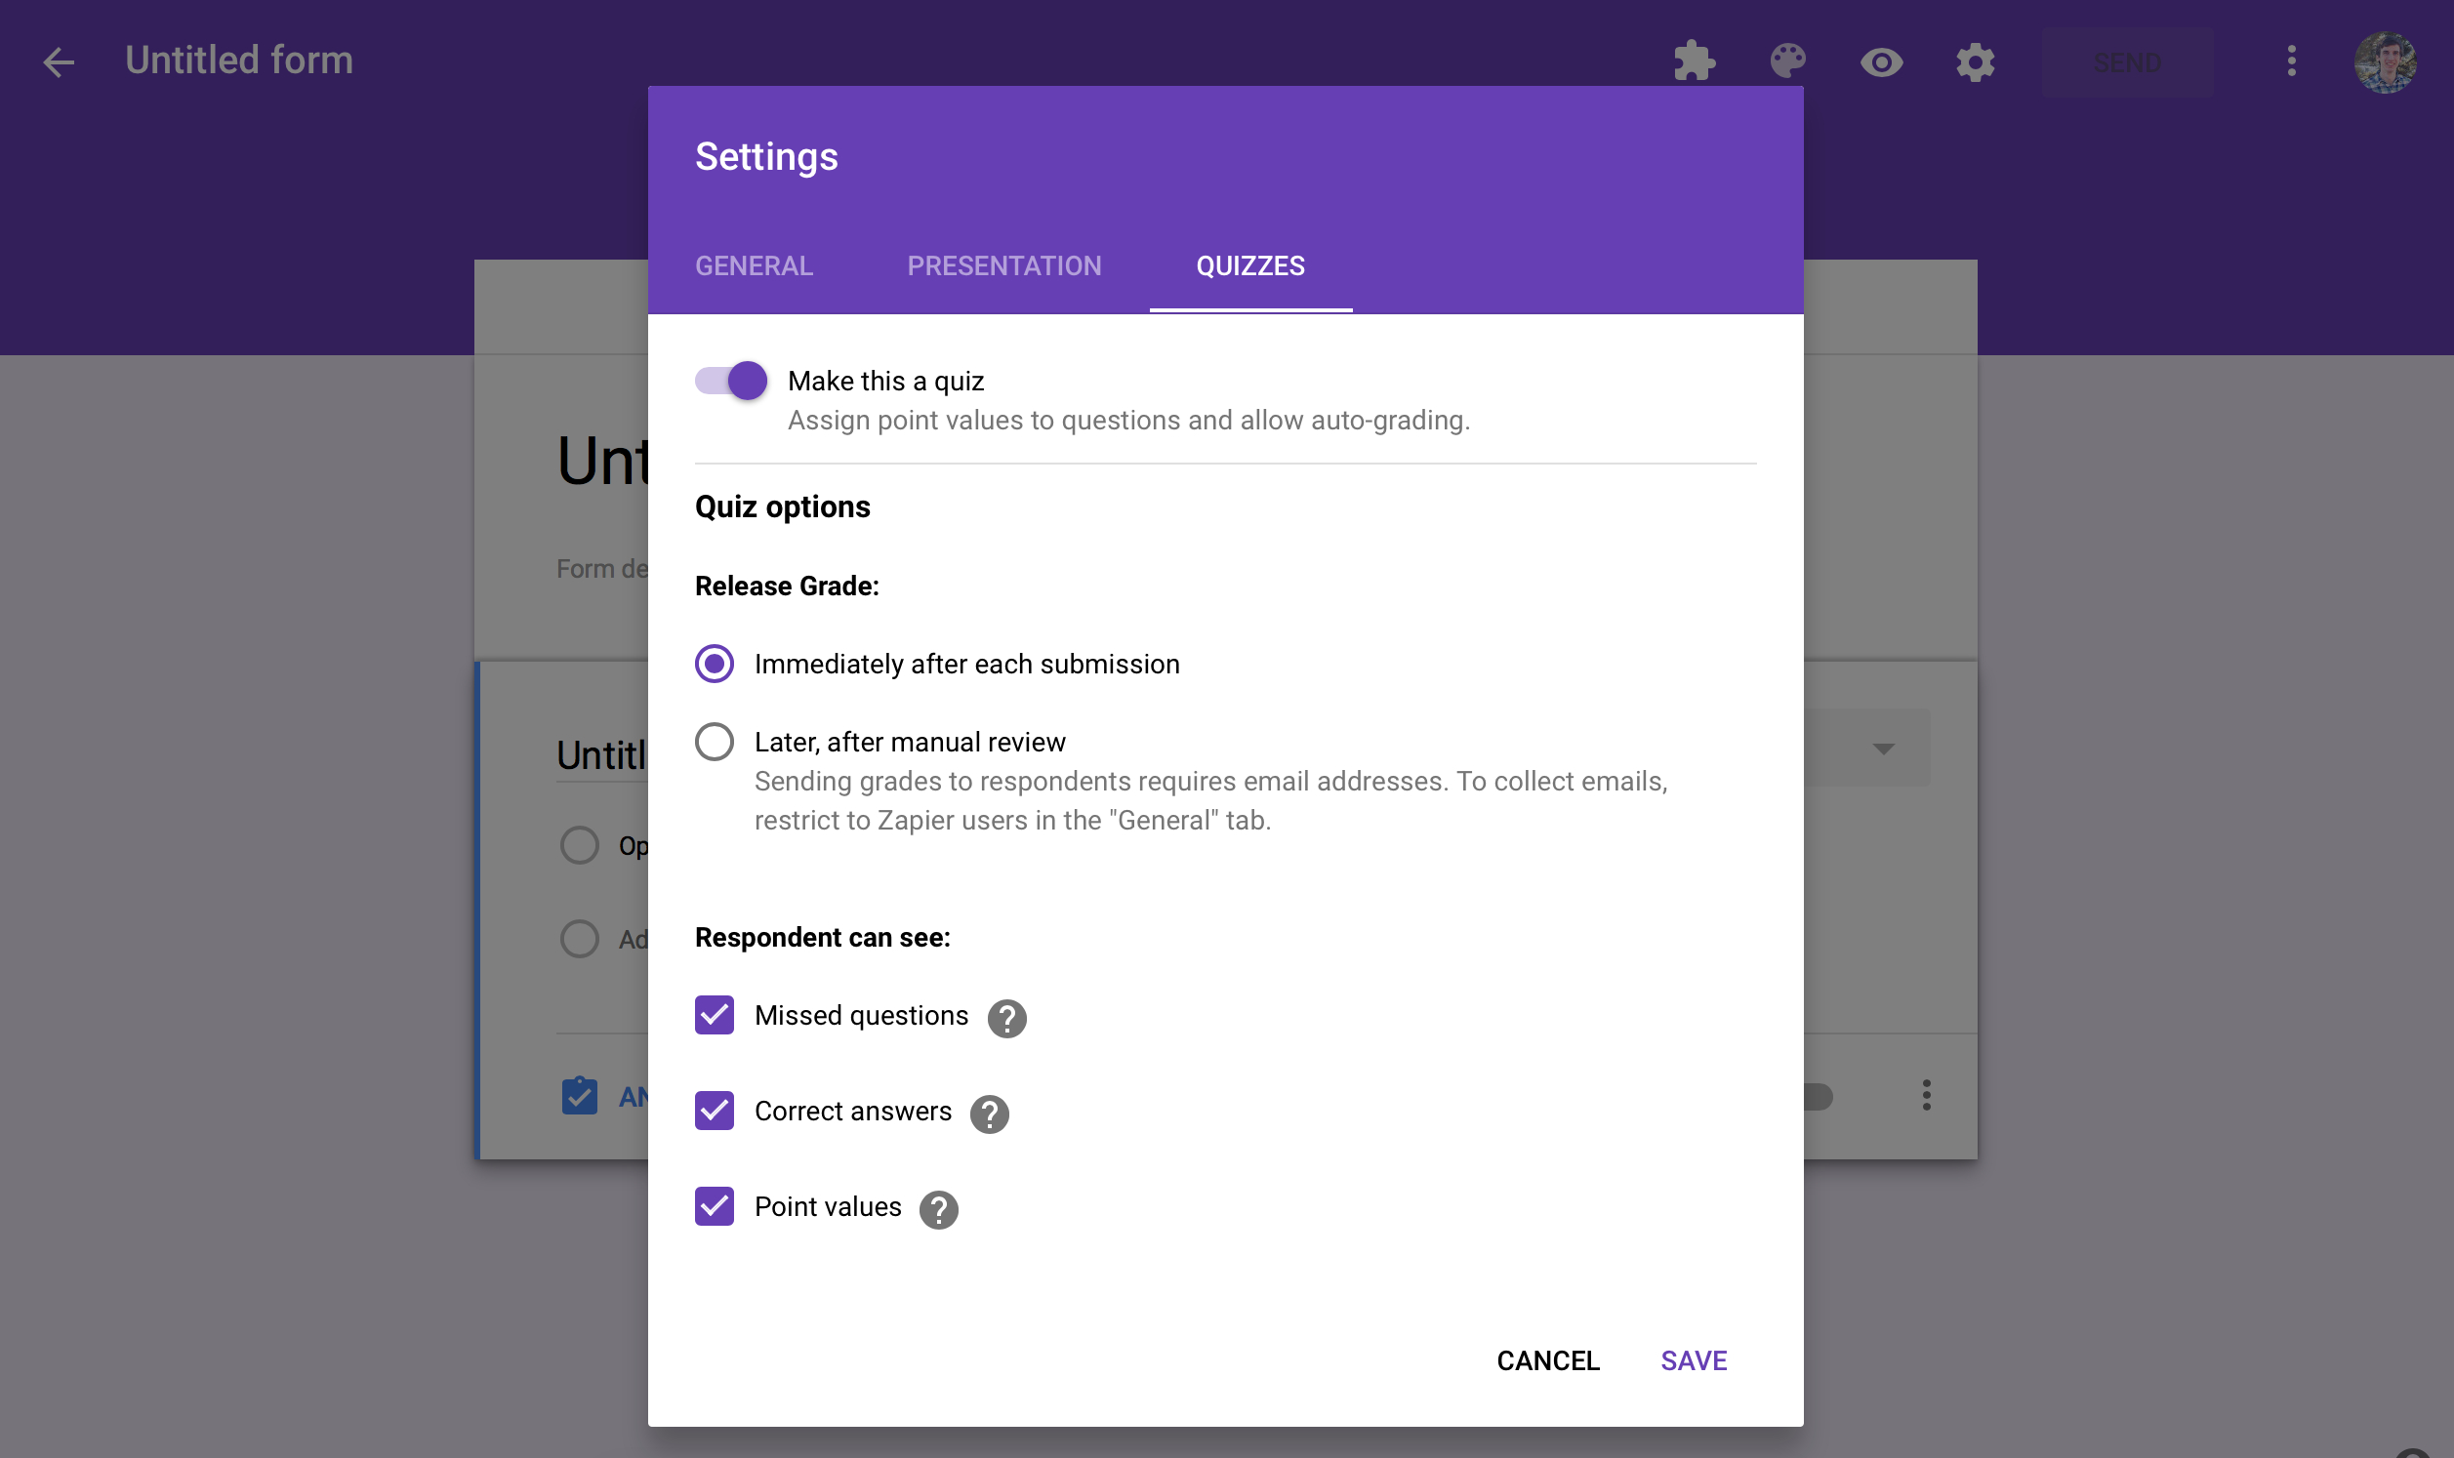Open the palette/theme icon
Screen dimensions: 2454x1458
pos(1787,61)
